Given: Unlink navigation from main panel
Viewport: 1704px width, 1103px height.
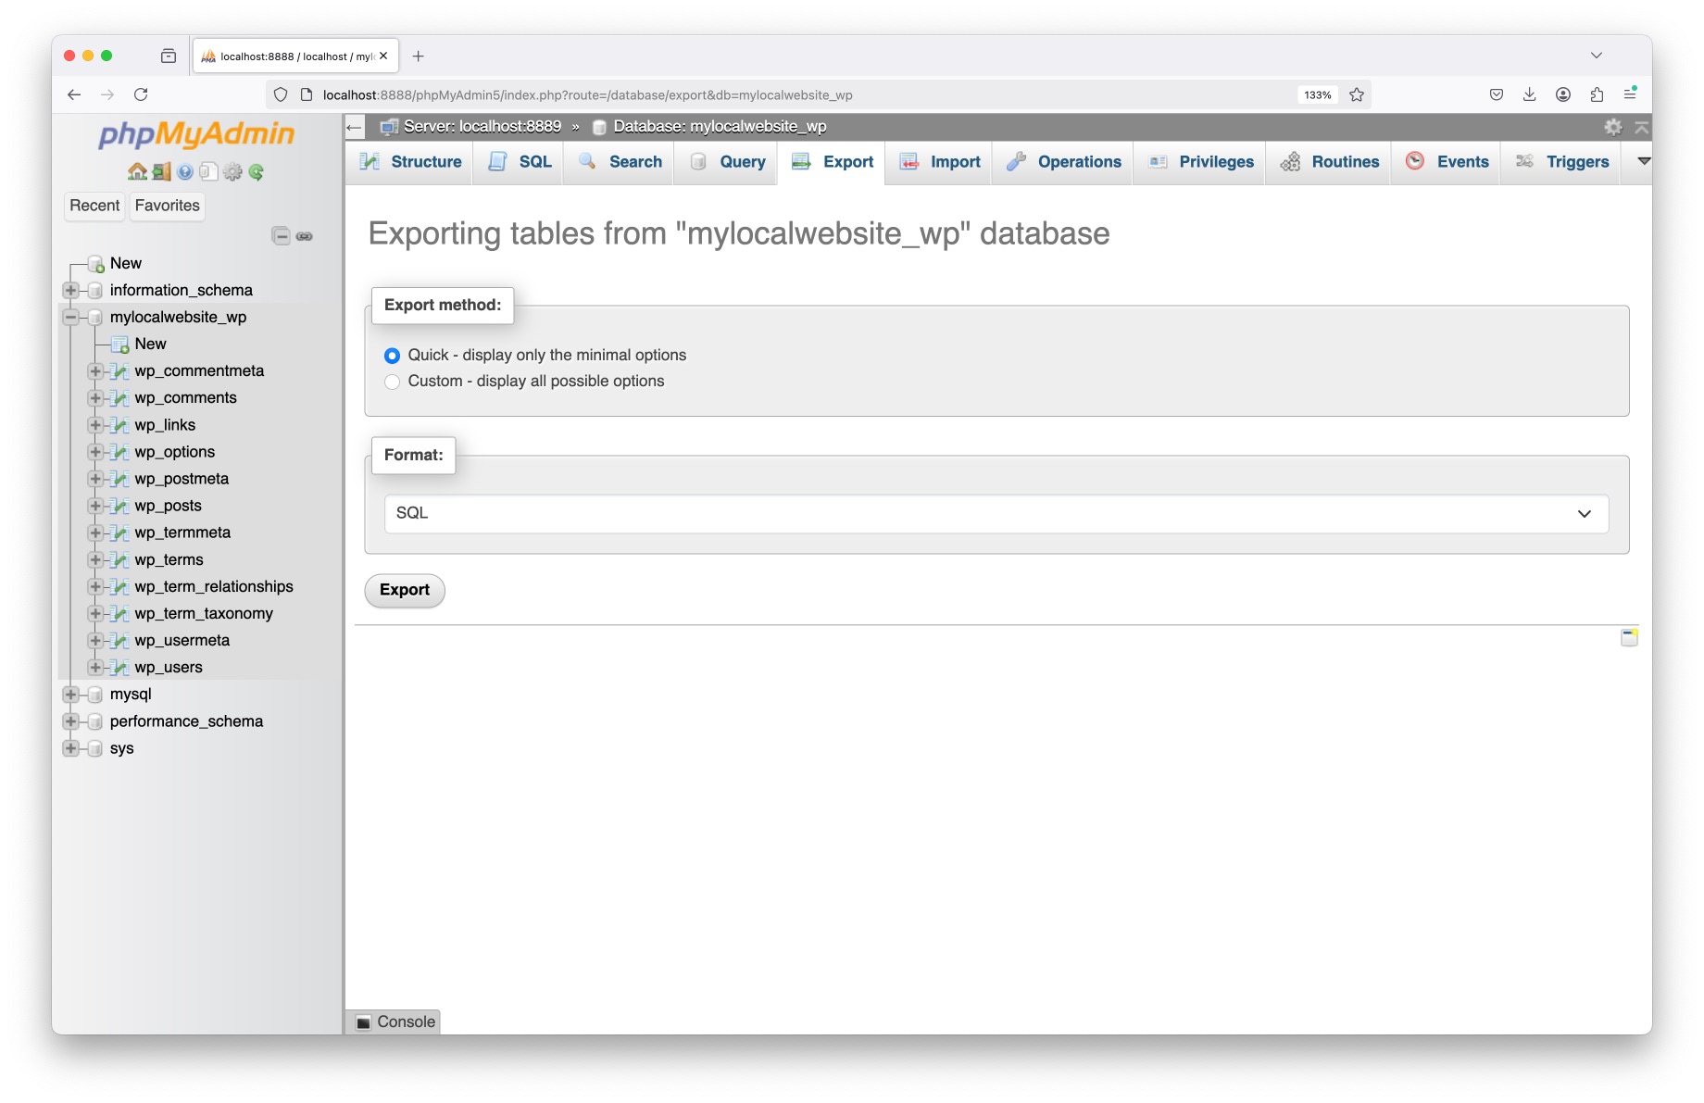Looking at the screenshot, I should (304, 236).
